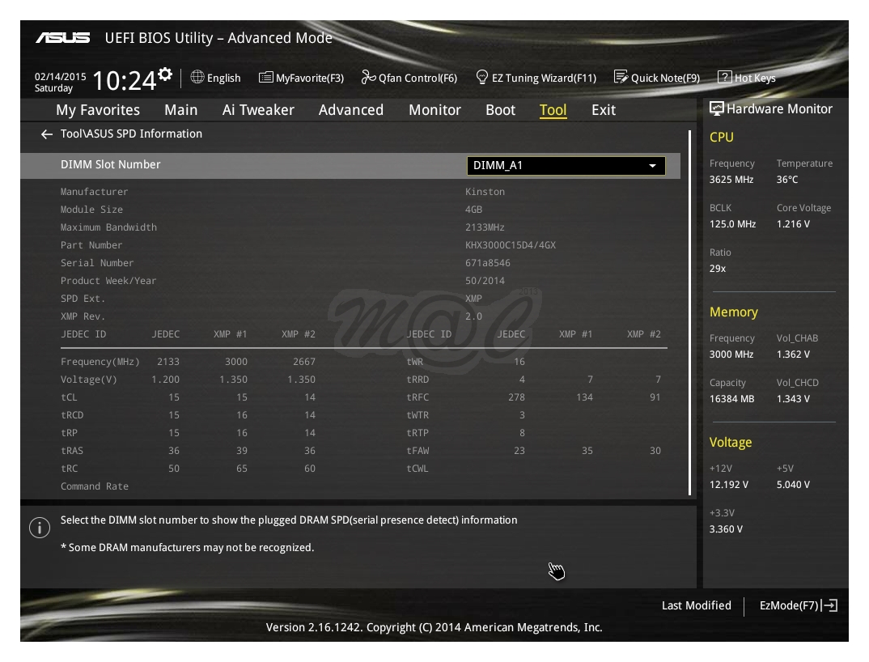Click the EzMode exit arrow icon
This screenshot has width=869, height=662.
829,605
